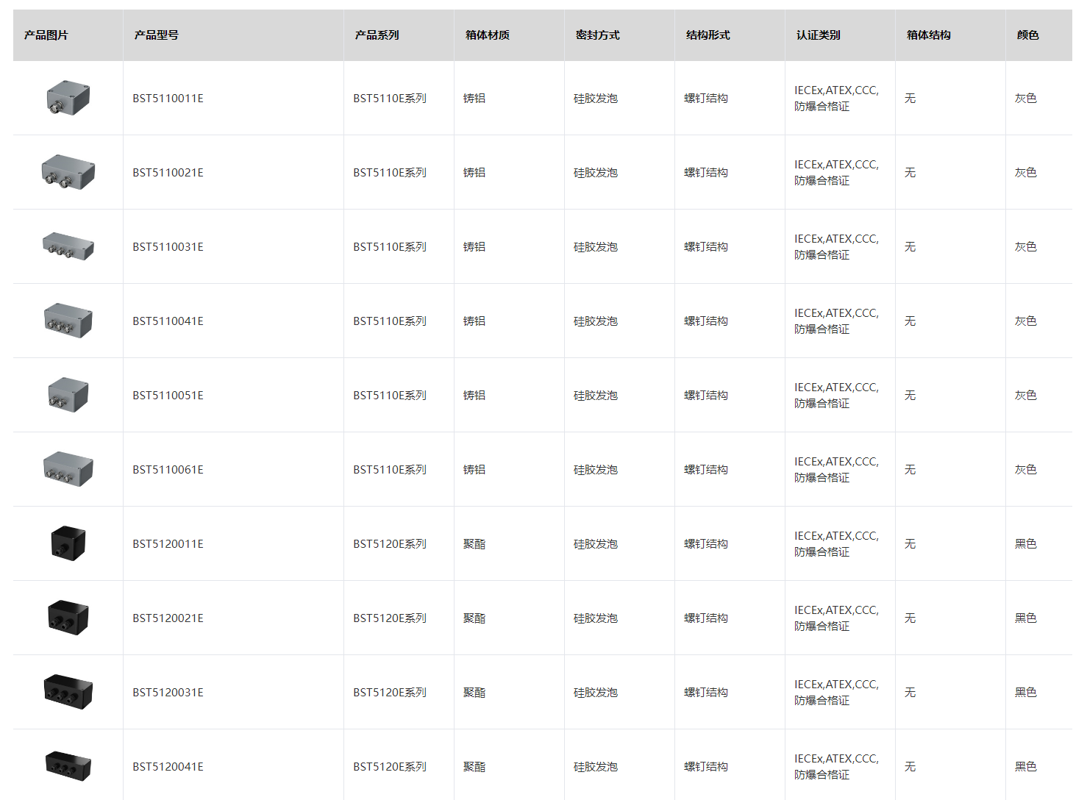Select the 箱体材质 column header
Screen dimensions: 1087x800
click(x=487, y=35)
